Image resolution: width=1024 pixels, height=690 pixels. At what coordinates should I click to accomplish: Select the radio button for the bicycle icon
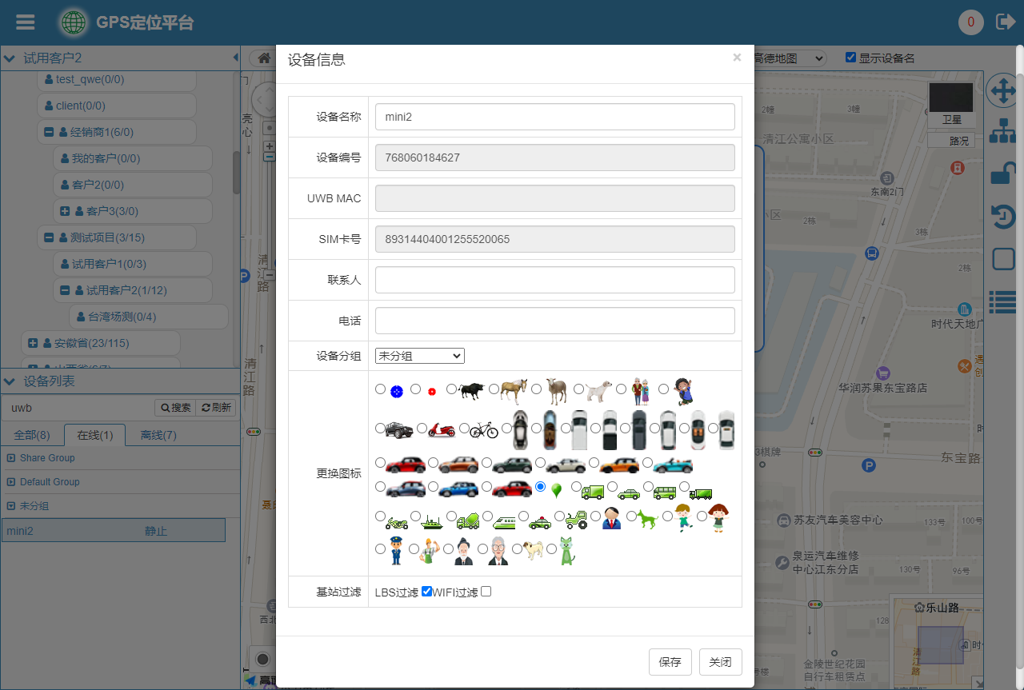[x=465, y=429]
